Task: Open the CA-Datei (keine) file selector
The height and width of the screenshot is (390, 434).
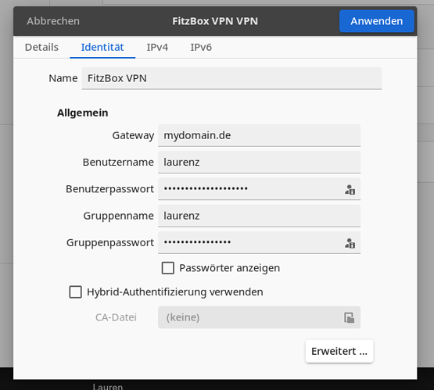Action: point(259,317)
